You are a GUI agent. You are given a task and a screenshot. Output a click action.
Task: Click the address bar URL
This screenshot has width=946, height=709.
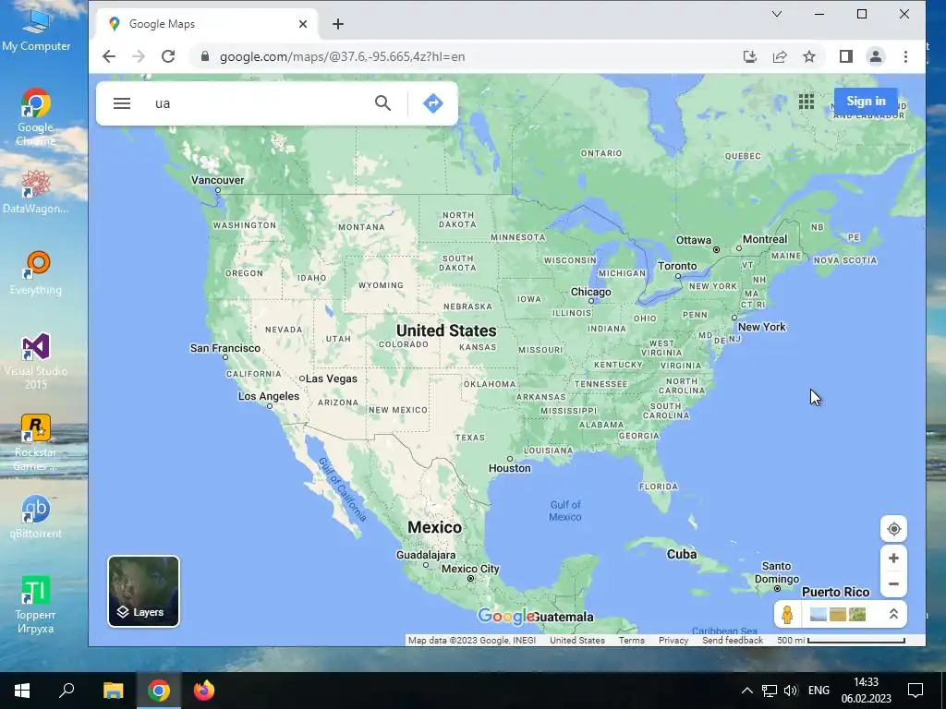pos(342,56)
